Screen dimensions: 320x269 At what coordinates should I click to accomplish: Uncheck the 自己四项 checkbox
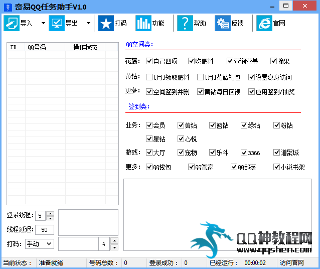click(x=149, y=61)
